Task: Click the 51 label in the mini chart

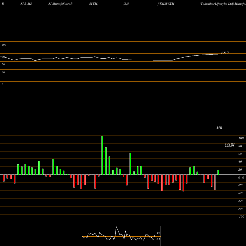Action: coord(158,239)
